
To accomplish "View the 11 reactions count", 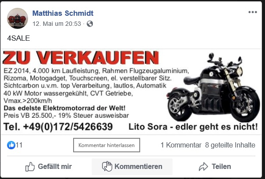I will [19, 145].
